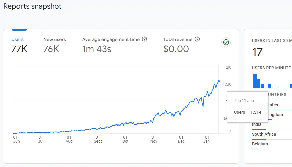Click the green checkmark data quality icon
This screenshot has width=292, height=167.
click(x=226, y=42)
